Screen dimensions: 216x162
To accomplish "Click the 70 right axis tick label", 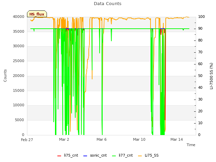I will click(x=200, y=52).
